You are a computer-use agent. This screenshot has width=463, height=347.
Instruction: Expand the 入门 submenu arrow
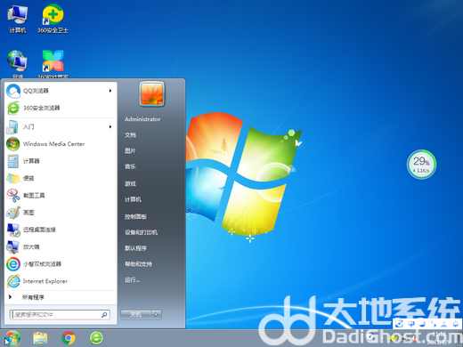click(x=110, y=127)
